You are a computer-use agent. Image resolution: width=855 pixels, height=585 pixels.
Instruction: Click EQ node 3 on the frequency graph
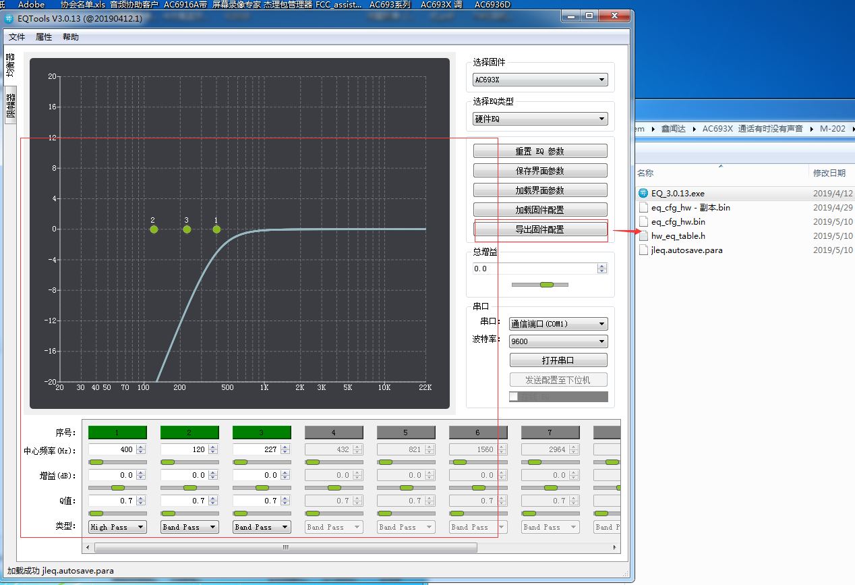(x=187, y=229)
